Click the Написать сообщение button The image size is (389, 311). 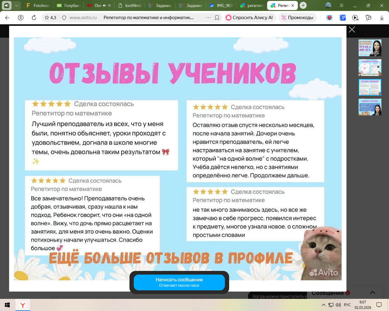(179, 282)
